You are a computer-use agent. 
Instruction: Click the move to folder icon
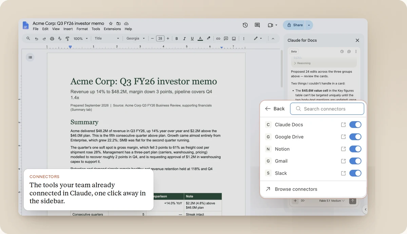coord(118,24)
